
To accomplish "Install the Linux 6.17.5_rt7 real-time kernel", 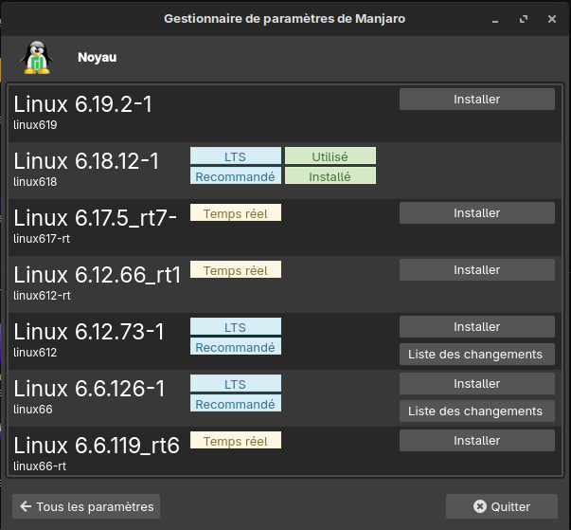I will coord(476,213).
